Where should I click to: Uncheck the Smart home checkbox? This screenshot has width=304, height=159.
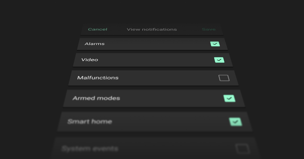click(x=236, y=122)
